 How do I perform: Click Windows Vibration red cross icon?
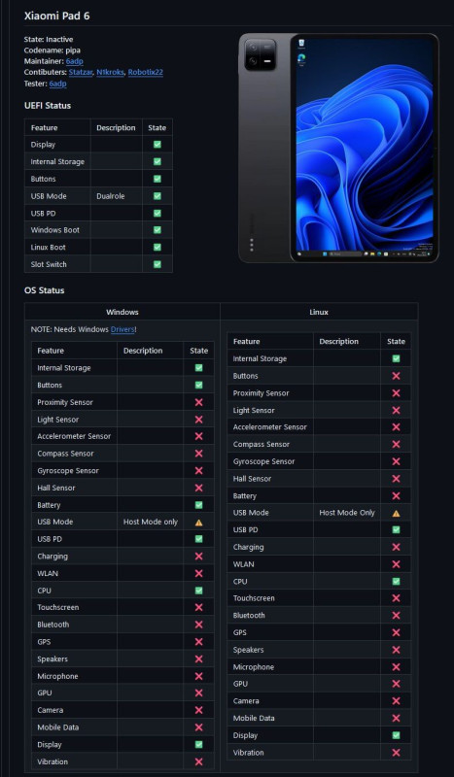(x=199, y=761)
